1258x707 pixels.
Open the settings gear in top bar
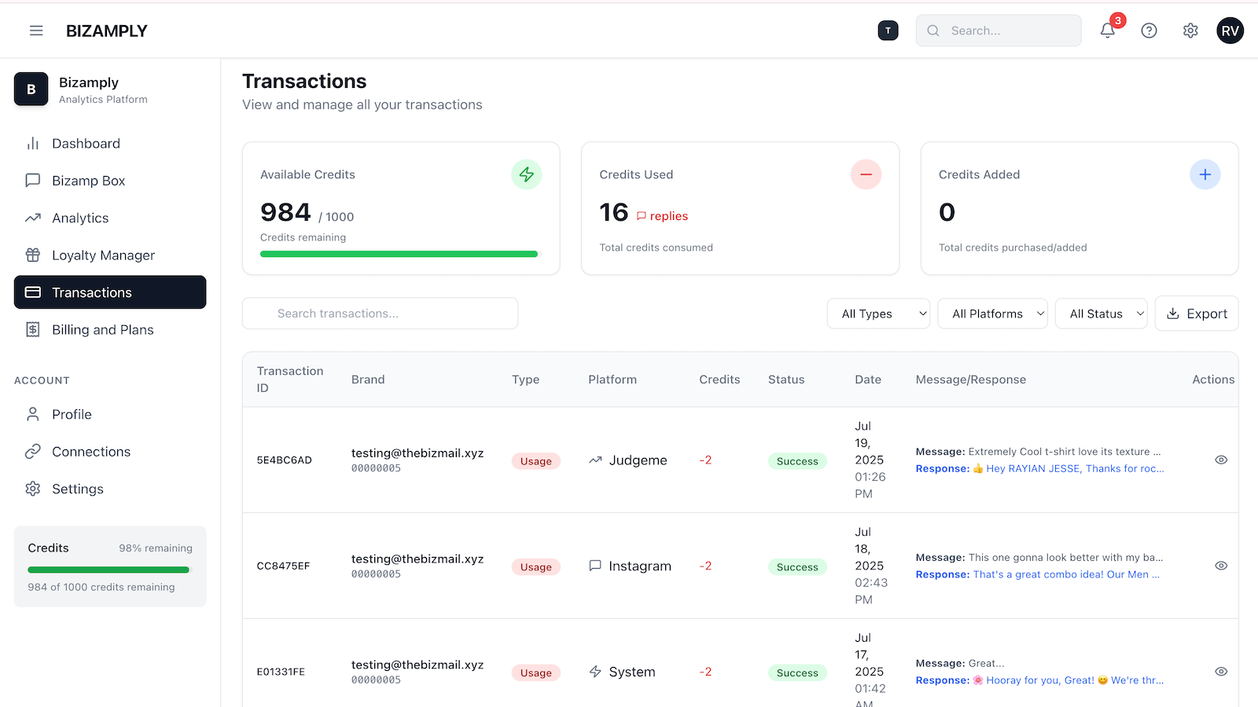pyautogui.click(x=1190, y=31)
